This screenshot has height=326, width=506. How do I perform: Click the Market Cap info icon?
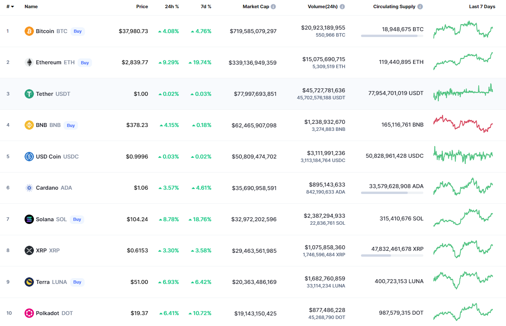pyautogui.click(x=273, y=7)
